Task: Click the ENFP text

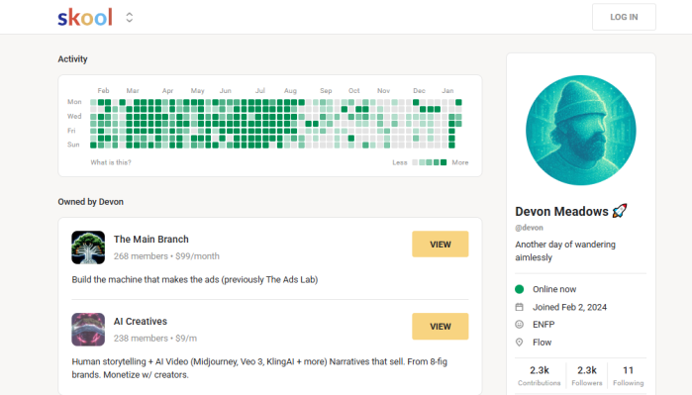Action: point(544,325)
